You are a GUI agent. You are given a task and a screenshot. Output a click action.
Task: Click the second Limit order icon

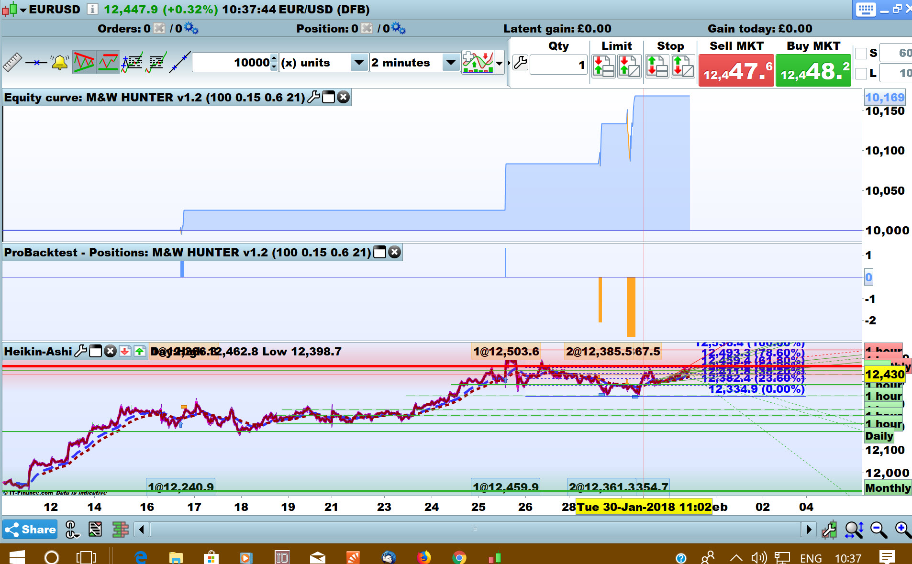[629, 66]
